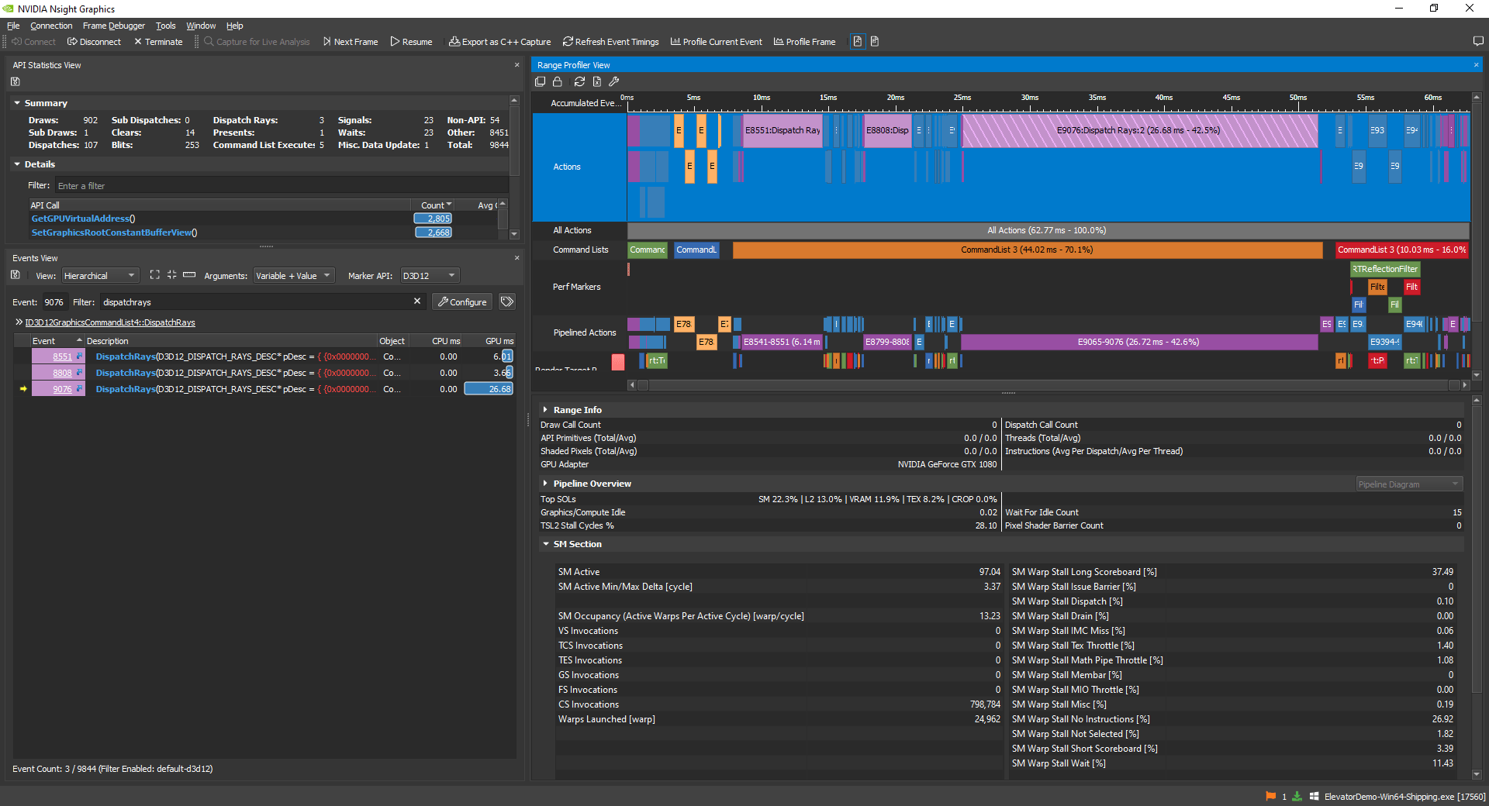
Task: Click Resume in the toolbar
Action: point(411,42)
